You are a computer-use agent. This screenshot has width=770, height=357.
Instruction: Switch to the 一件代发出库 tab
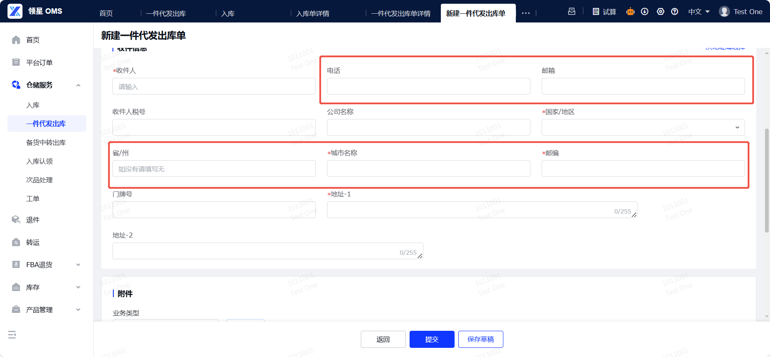pos(166,13)
